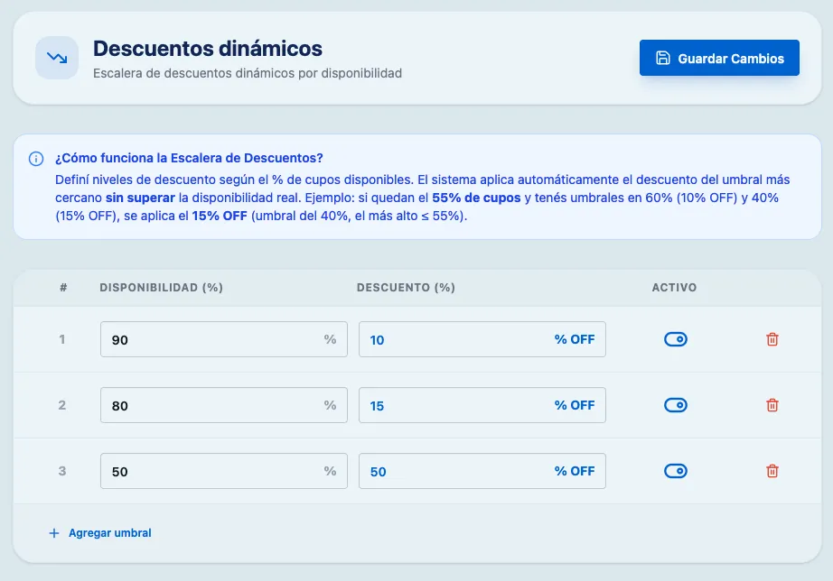The image size is (833, 581).
Task: Click the % OFF suffix in row 2
Action: point(575,405)
